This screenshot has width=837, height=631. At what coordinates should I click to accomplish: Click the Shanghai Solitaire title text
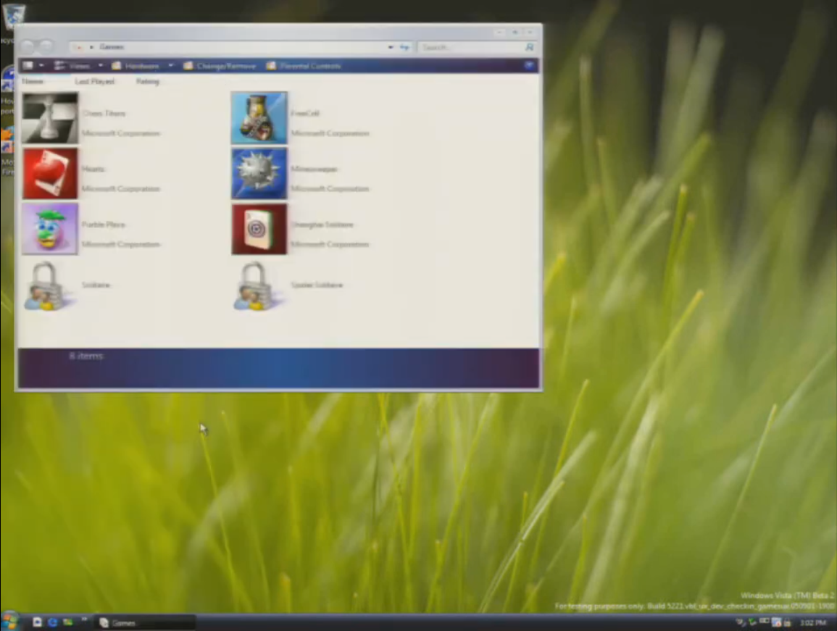click(x=322, y=224)
